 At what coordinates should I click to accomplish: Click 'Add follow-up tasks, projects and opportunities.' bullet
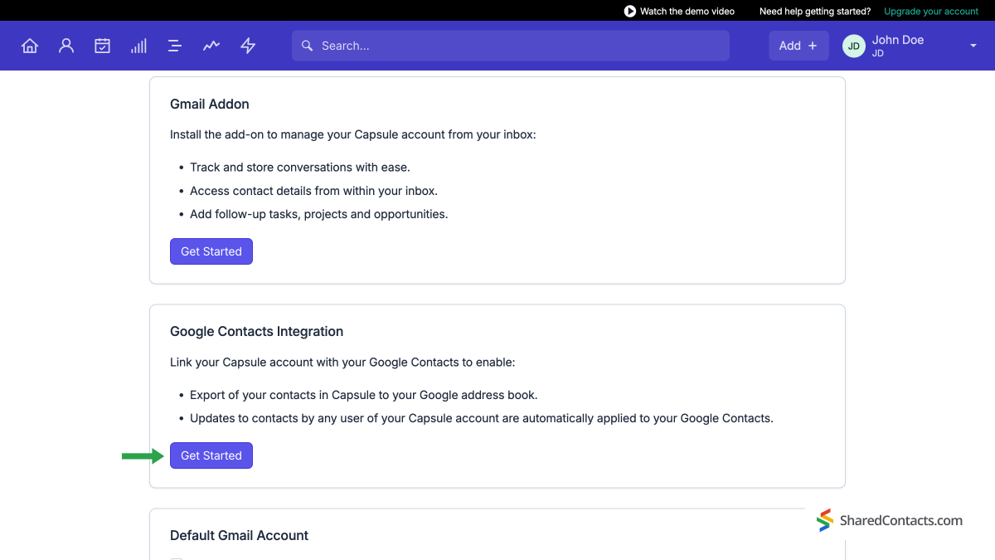pos(318,214)
